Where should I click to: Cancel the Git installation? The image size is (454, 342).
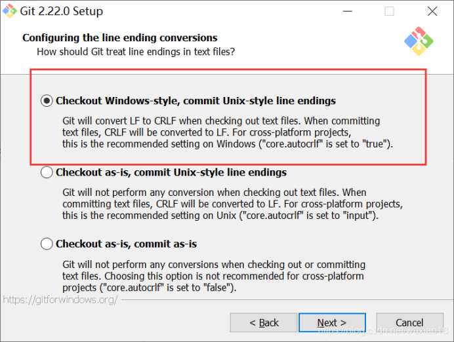409,322
